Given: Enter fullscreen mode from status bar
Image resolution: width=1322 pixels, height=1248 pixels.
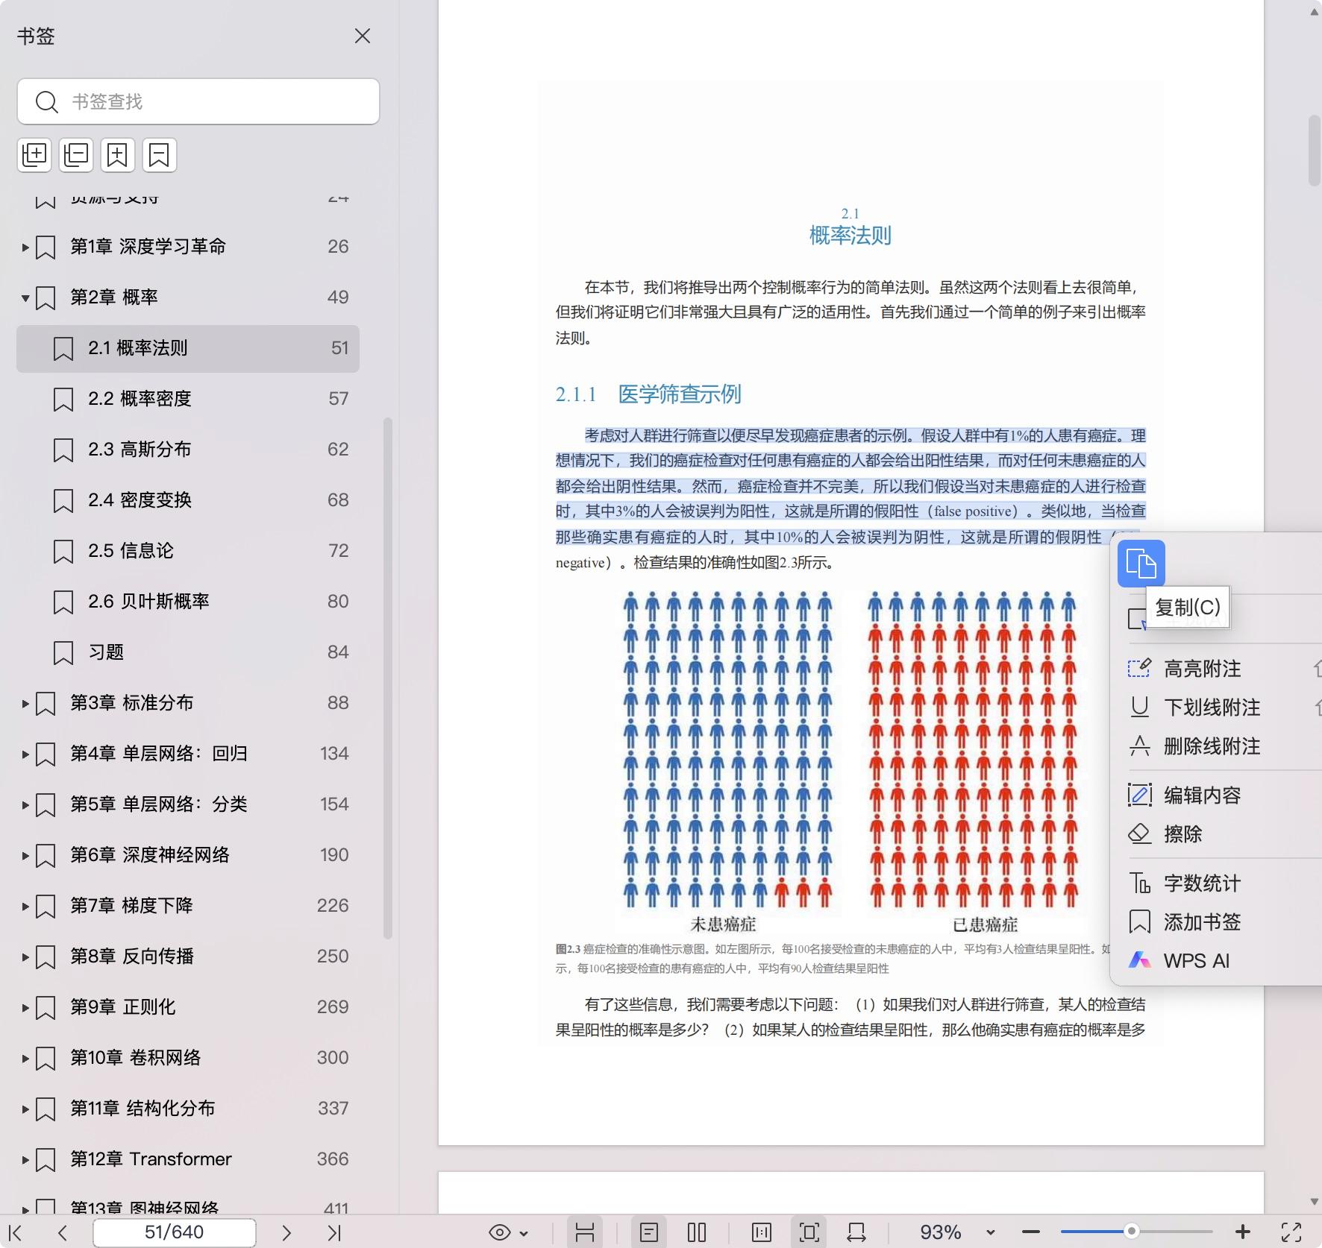Looking at the screenshot, I should click(x=1291, y=1232).
